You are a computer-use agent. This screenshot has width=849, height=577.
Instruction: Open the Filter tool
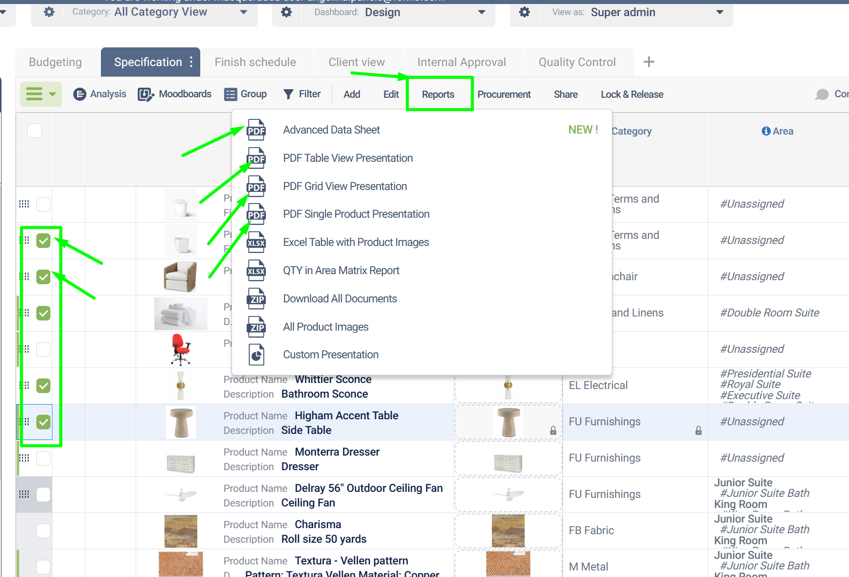point(302,94)
